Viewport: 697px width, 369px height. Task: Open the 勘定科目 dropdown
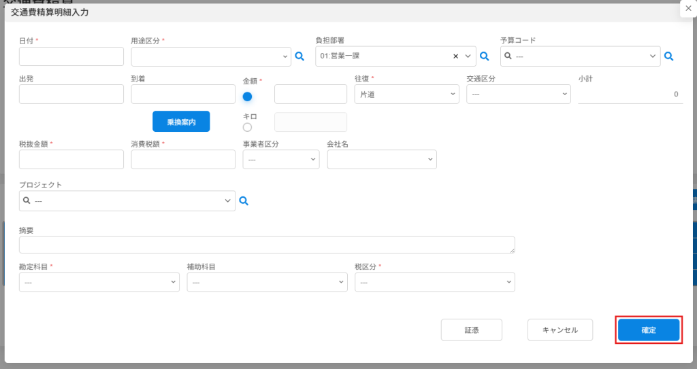coord(99,282)
